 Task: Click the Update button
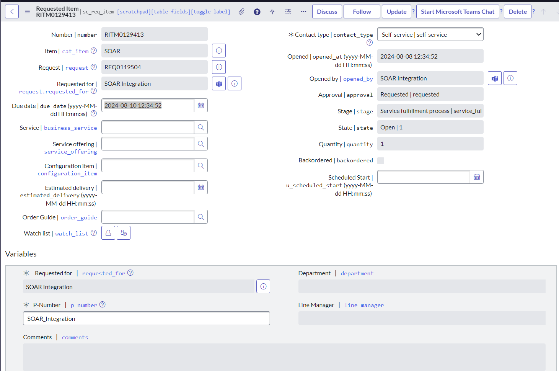point(396,12)
